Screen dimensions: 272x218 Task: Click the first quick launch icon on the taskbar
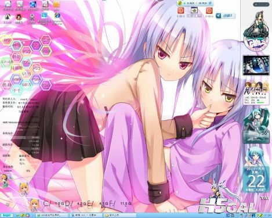pos(18,215)
